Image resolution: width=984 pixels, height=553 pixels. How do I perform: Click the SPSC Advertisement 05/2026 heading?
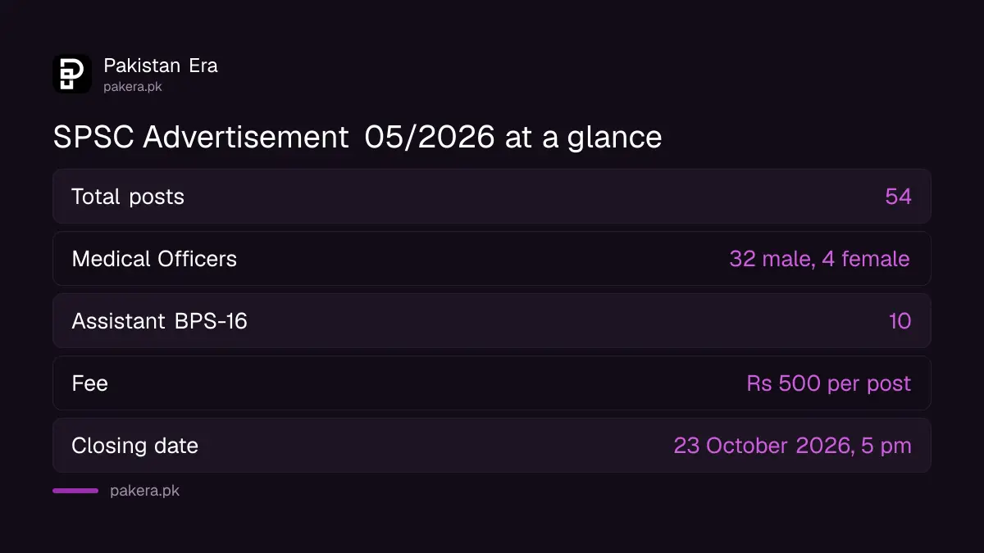tap(358, 137)
